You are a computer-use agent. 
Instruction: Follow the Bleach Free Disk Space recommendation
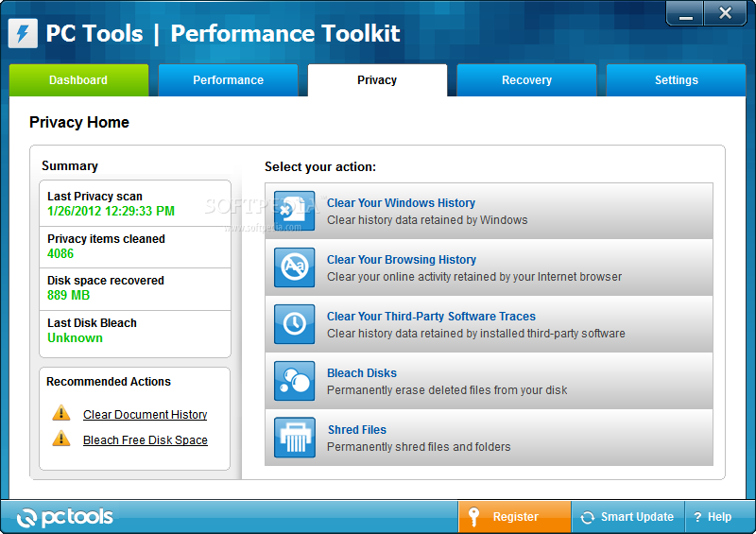coord(146,440)
